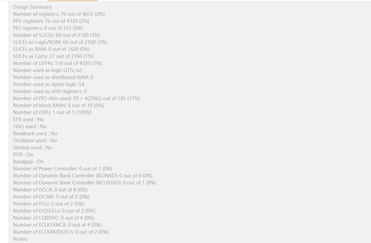Screen dimensions: 371x243
Task: Click the PIO registers line
Action: (48, 28)
